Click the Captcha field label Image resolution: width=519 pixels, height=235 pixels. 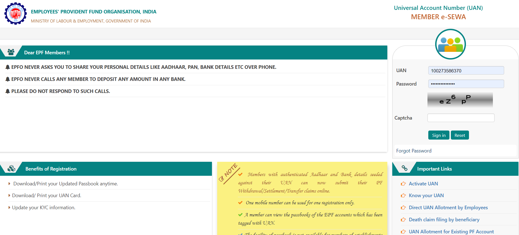coord(403,118)
